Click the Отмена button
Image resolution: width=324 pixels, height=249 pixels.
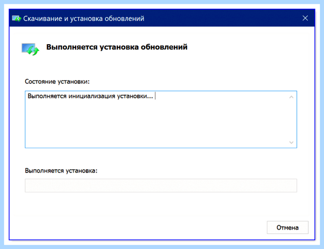287,227
